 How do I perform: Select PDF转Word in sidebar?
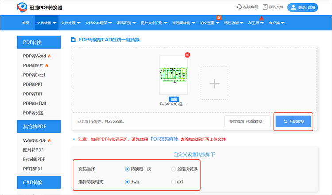(35, 56)
